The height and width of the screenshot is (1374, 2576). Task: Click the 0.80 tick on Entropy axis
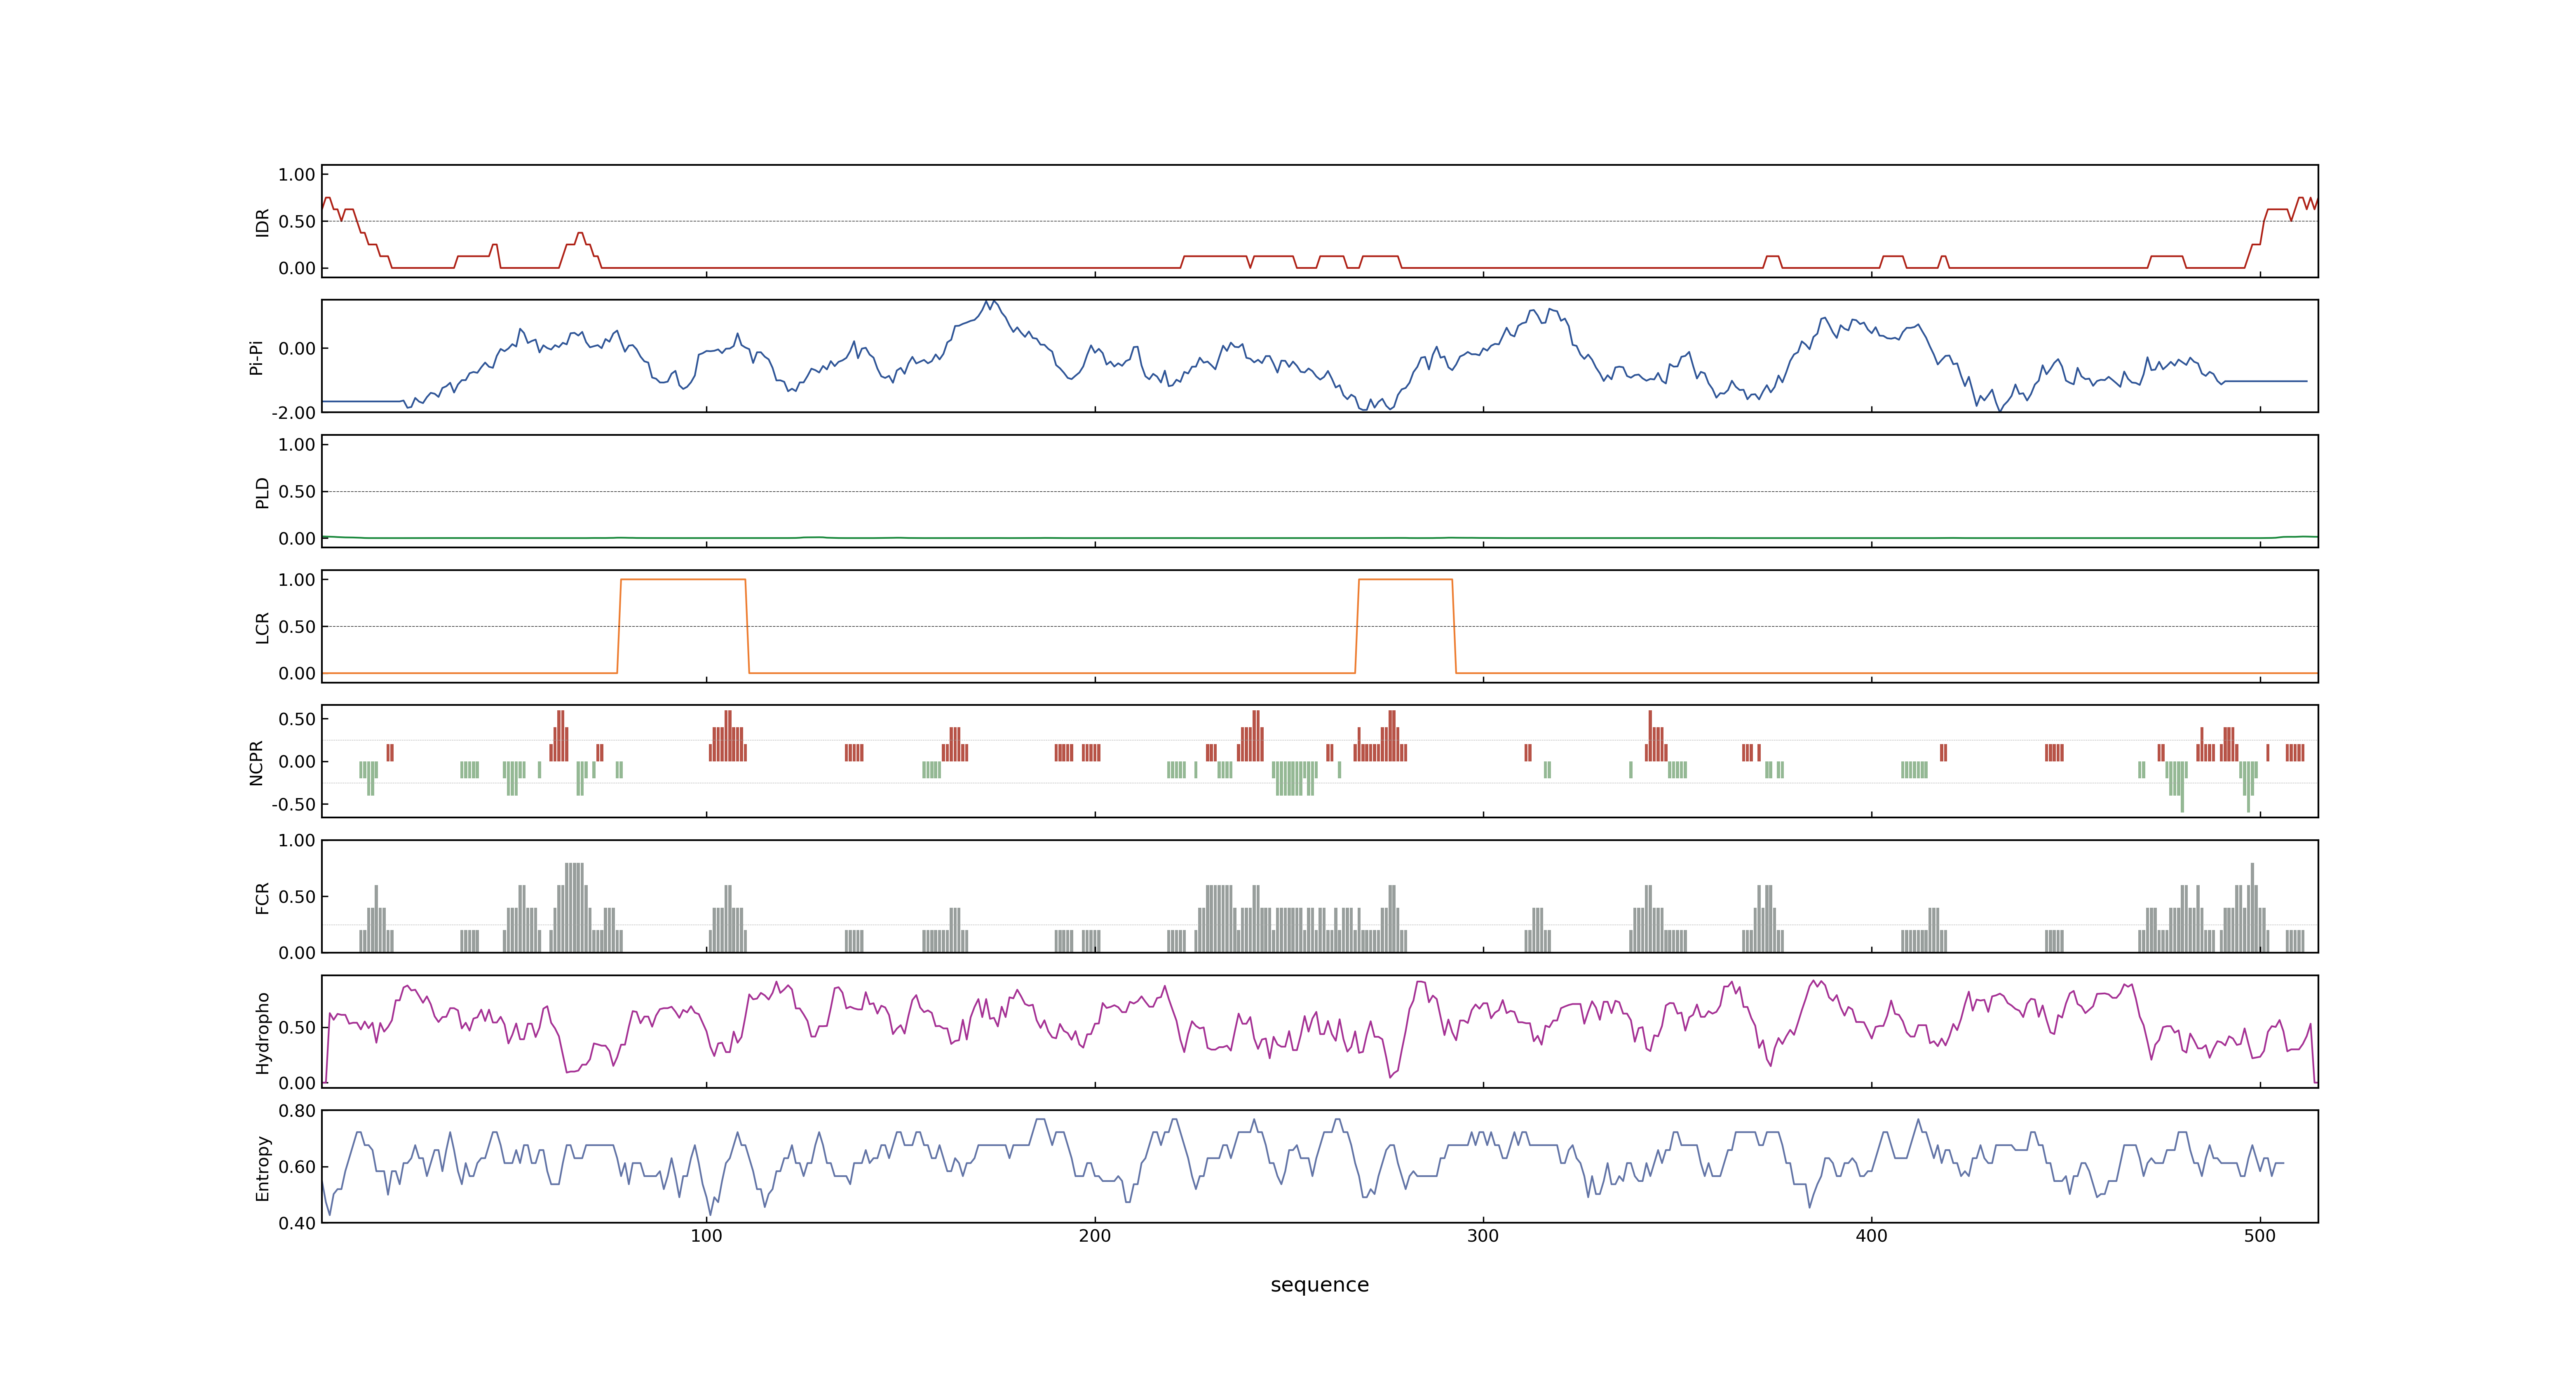(x=297, y=1111)
